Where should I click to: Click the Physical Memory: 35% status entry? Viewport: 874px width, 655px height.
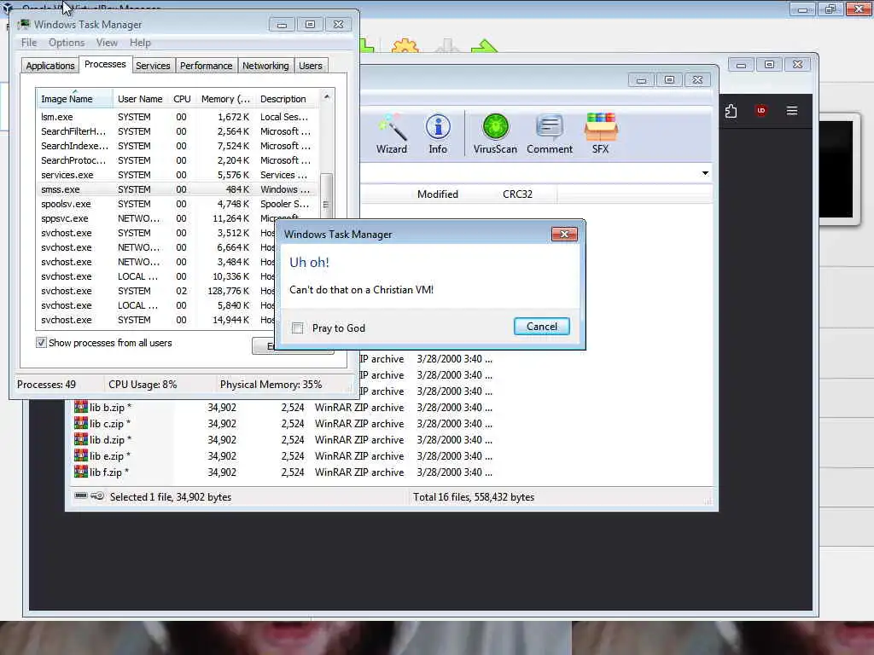pos(271,385)
